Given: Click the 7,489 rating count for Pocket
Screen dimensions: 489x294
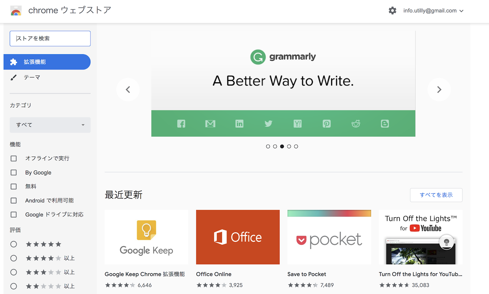Looking at the screenshot, I should [x=327, y=285].
